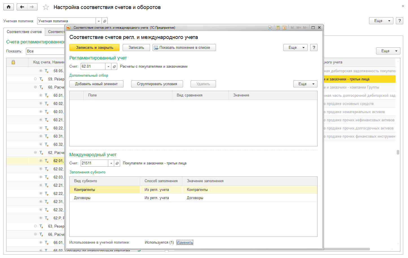Open the dropdown of regulated account 62.01
The width and height of the screenshot is (408, 258).
pyautogui.click(x=108, y=67)
